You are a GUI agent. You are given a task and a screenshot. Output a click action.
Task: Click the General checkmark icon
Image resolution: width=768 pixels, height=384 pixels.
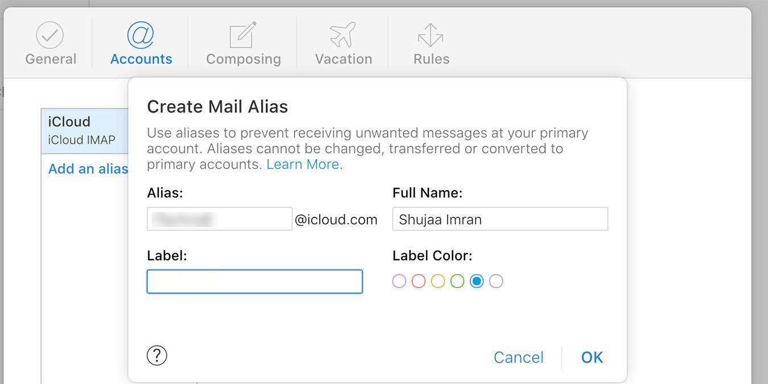[51, 34]
